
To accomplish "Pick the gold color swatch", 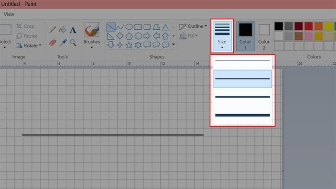I will point(319,36).
